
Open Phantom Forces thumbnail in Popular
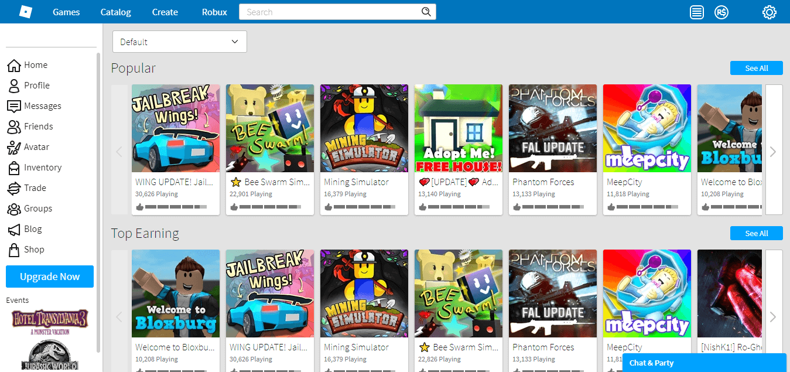pyautogui.click(x=553, y=128)
